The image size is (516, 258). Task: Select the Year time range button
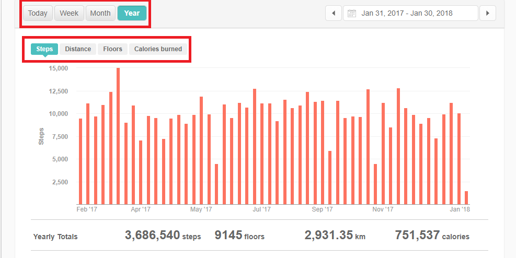pyautogui.click(x=132, y=13)
